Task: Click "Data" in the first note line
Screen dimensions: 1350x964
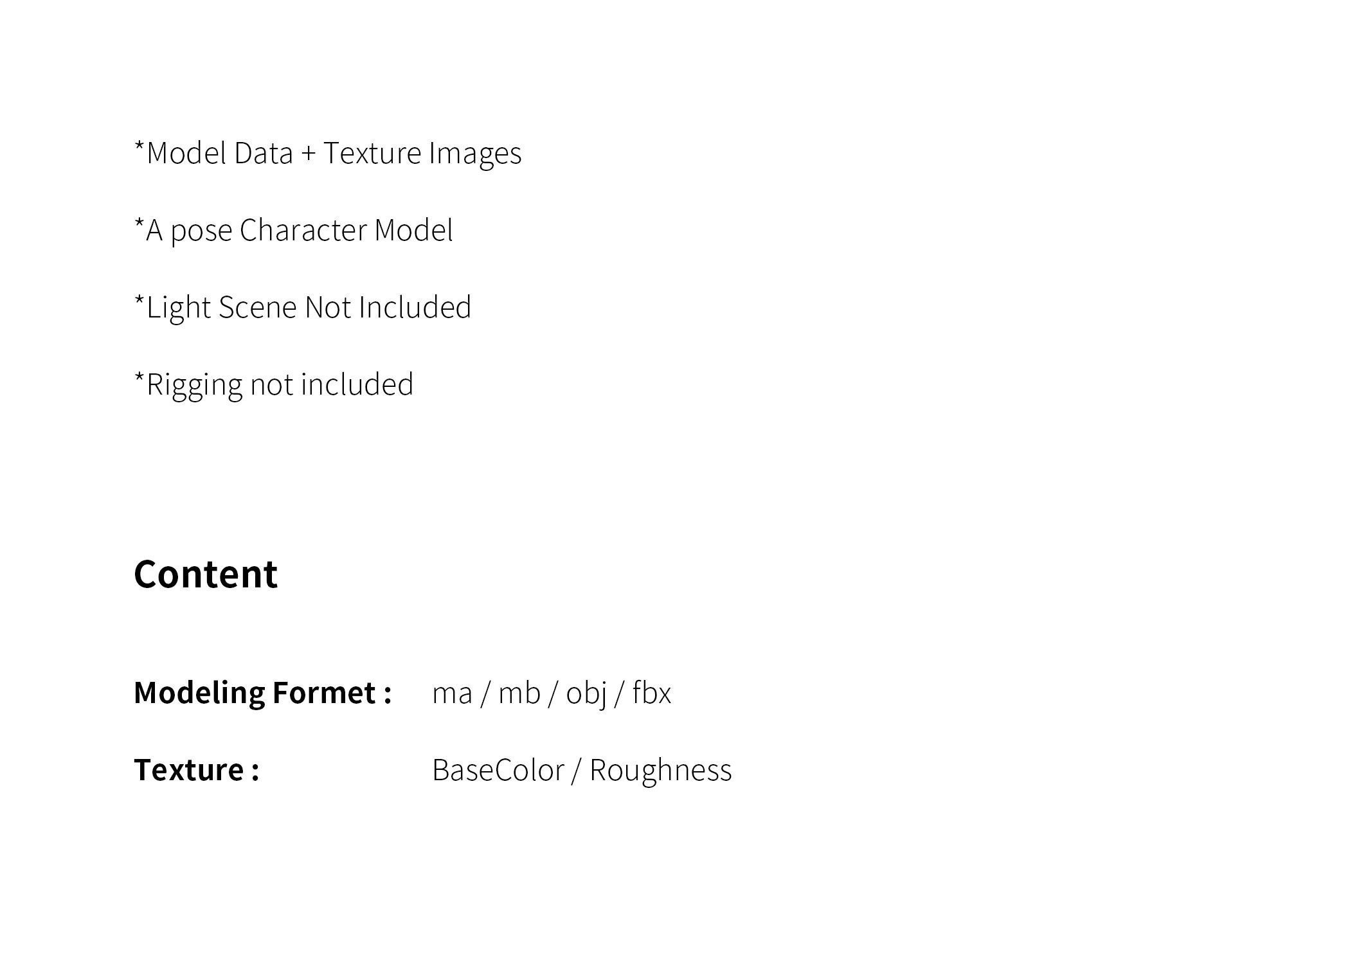Action: click(263, 154)
